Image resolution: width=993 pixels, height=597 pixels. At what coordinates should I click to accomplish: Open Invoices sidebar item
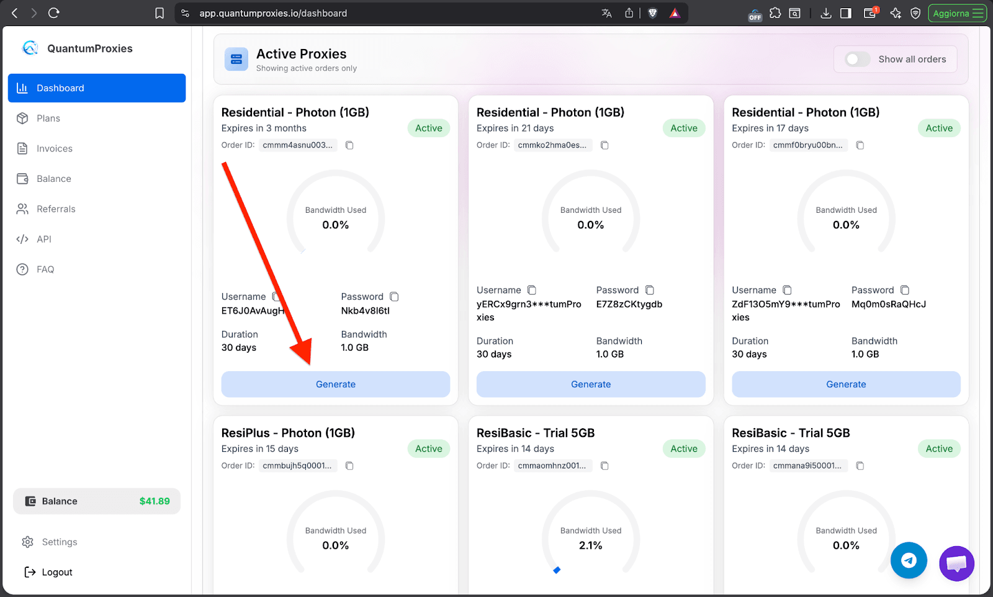[55, 149]
